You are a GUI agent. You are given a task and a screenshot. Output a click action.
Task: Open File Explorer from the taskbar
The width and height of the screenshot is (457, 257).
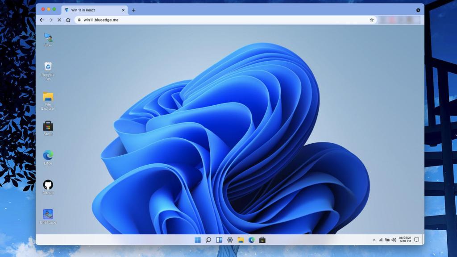point(240,240)
